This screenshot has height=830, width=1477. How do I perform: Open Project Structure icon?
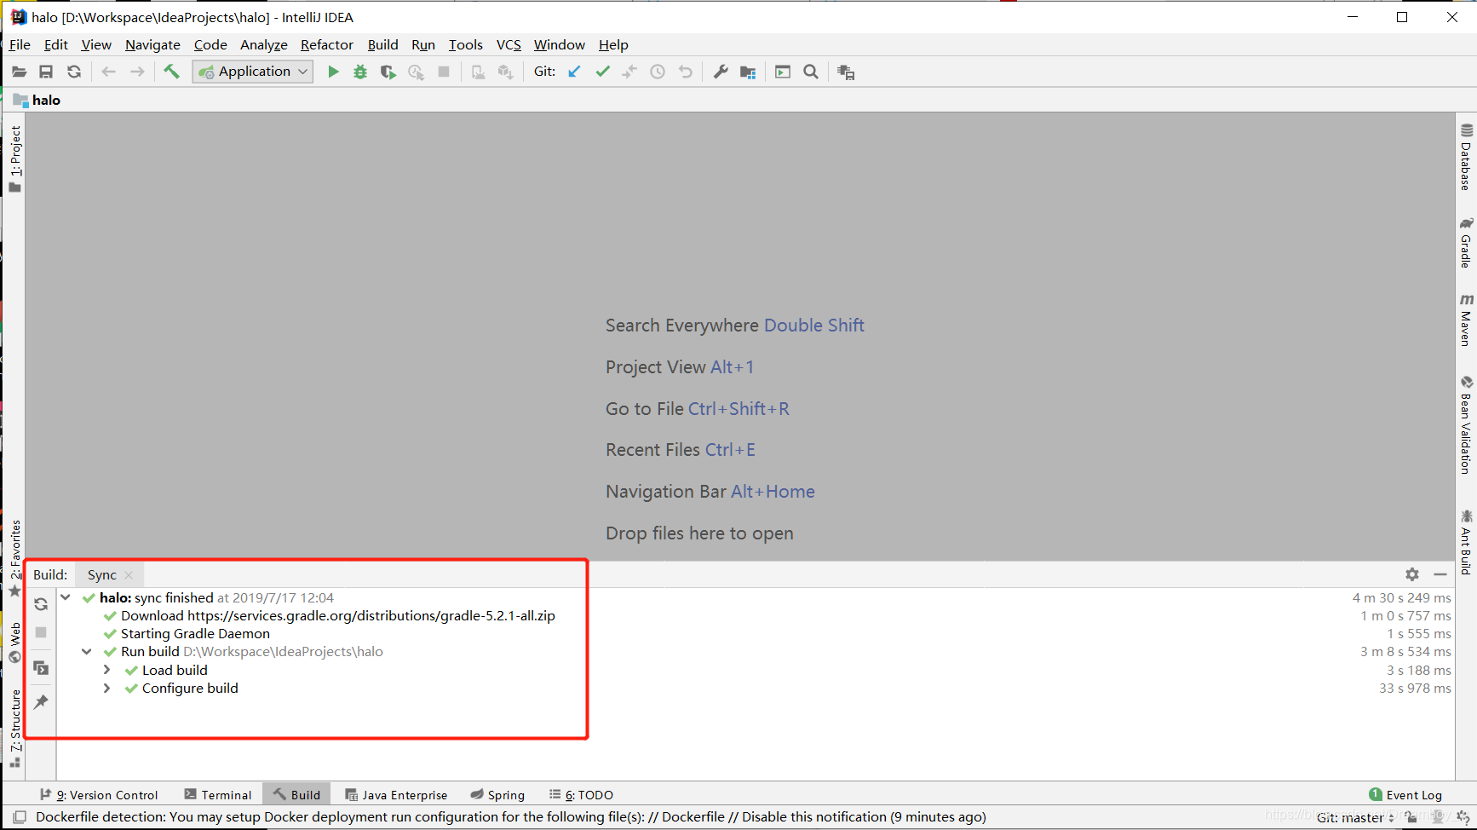pos(748,72)
